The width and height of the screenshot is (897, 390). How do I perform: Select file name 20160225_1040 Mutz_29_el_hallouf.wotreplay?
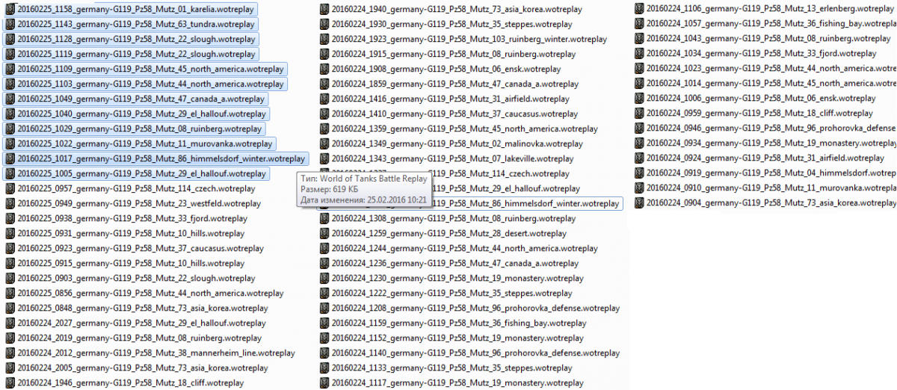141,114
